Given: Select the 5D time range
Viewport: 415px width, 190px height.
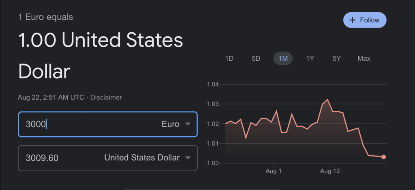Looking at the screenshot, I should point(256,59).
